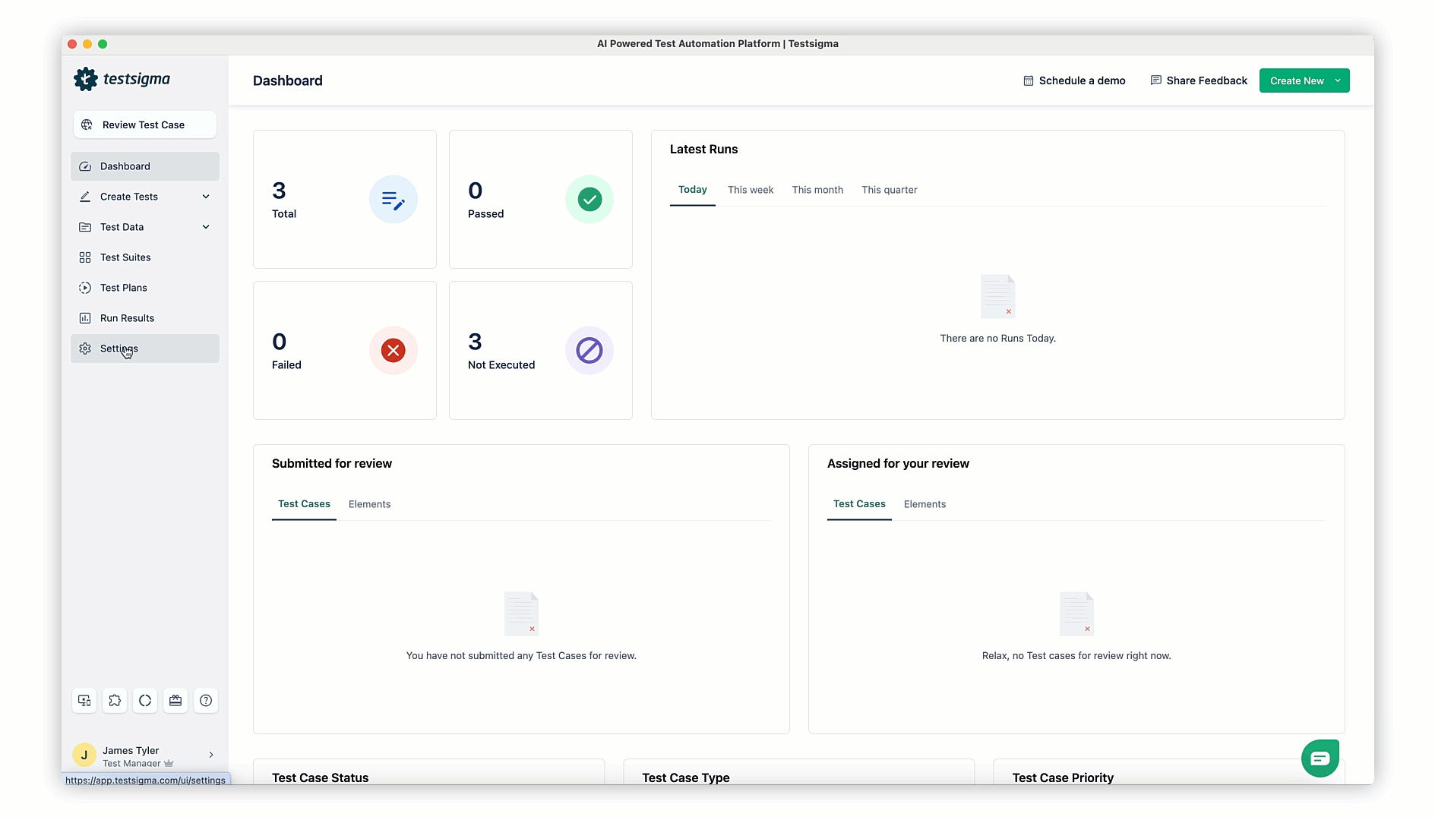Open Settings via the gear icon
Viewport: 1435px width, 820px height.
tap(85, 348)
